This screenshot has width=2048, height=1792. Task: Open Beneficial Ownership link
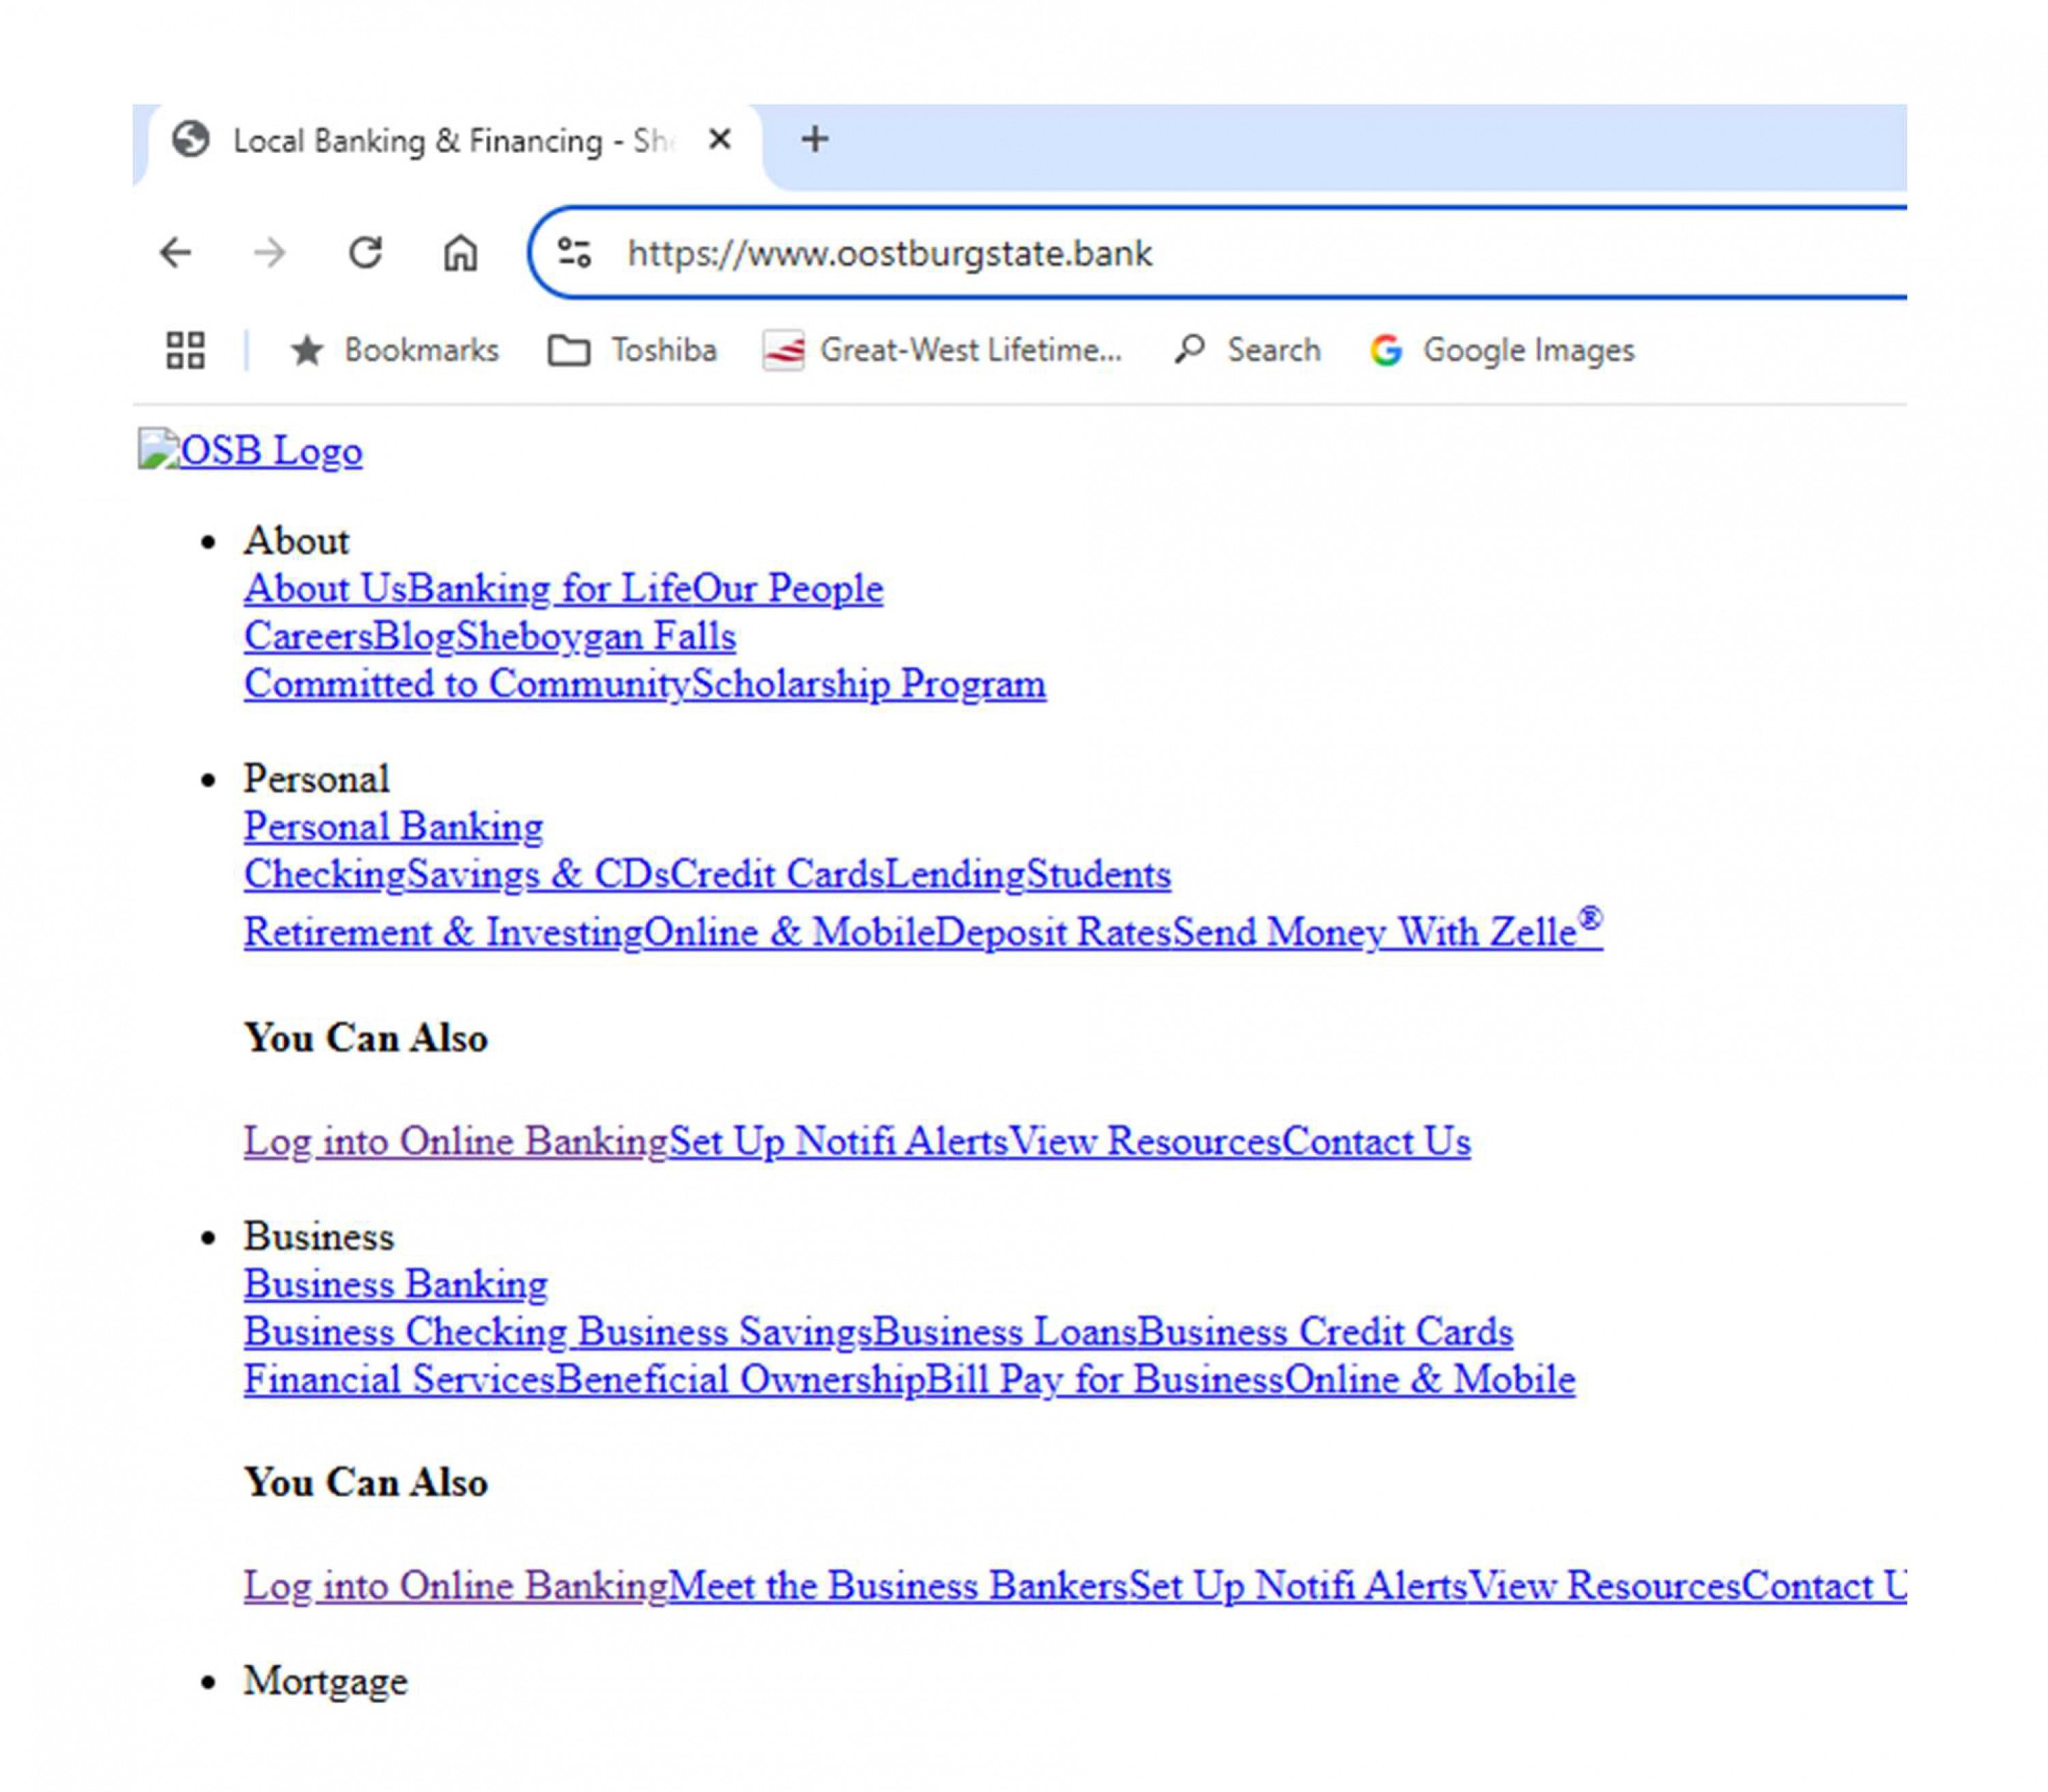click(740, 1380)
